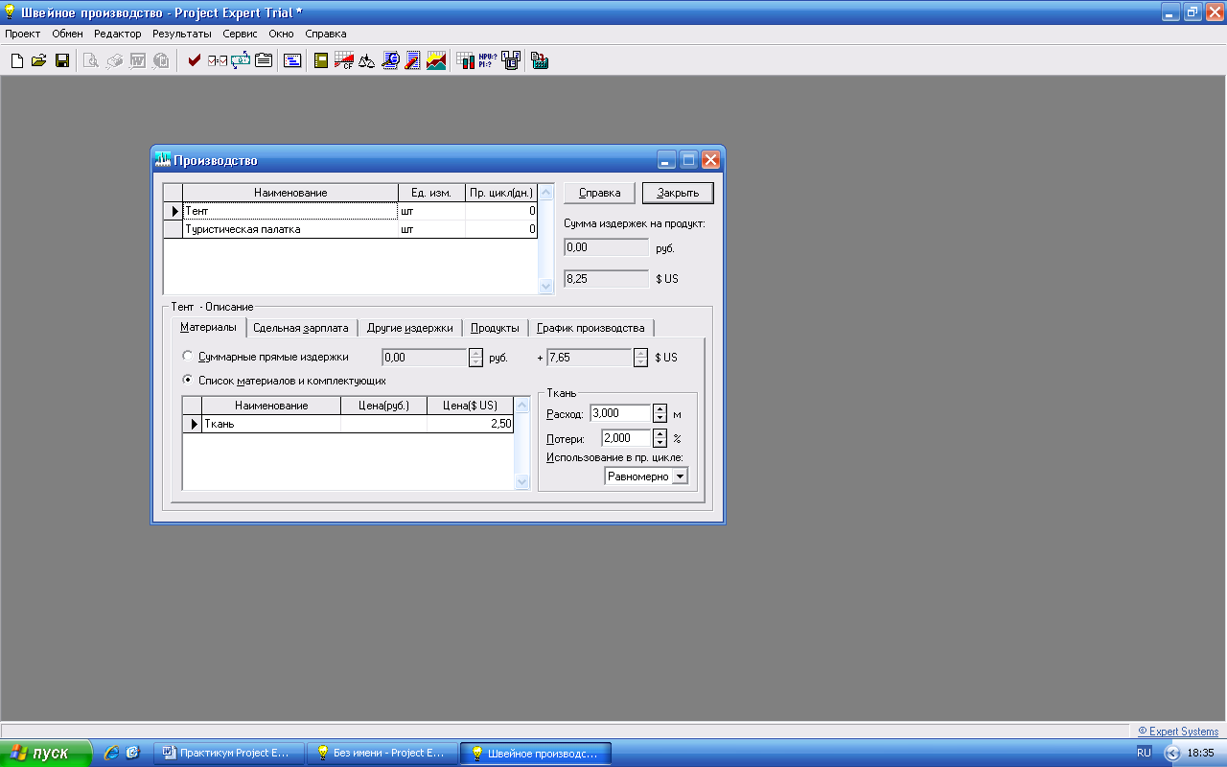This screenshot has height=767, width=1227.
Task: Click the globe with magnifier toolbar icon
Action: click(x=390, y=60)
